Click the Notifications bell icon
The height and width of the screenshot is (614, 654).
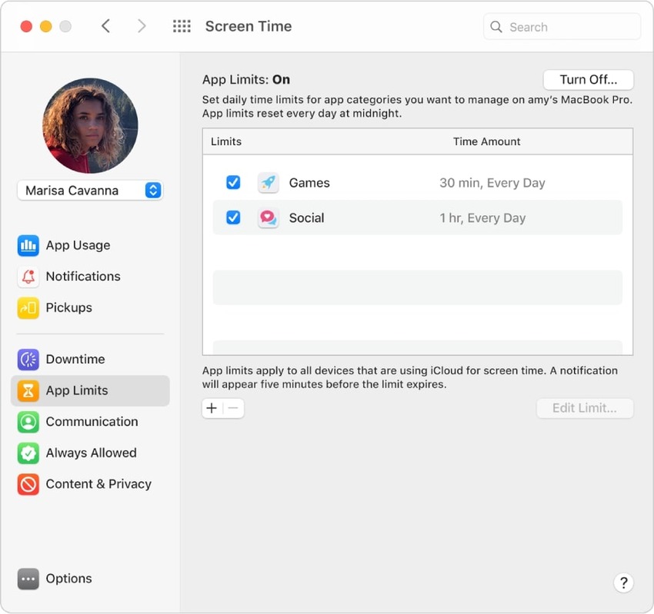coord(28,277)
